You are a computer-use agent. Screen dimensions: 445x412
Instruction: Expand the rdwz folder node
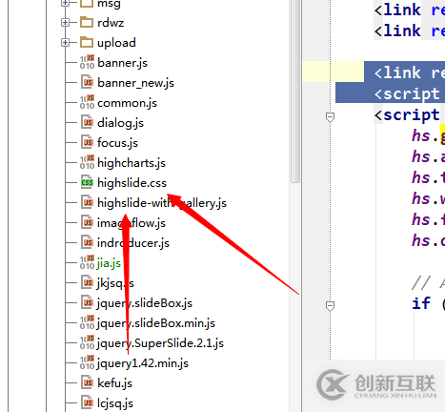(x=65, y=23)
